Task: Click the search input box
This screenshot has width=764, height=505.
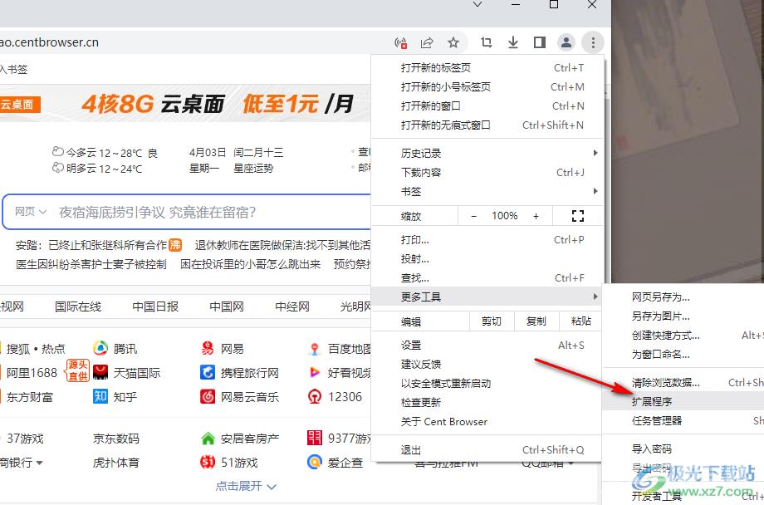Action: [x=208, y=212]
